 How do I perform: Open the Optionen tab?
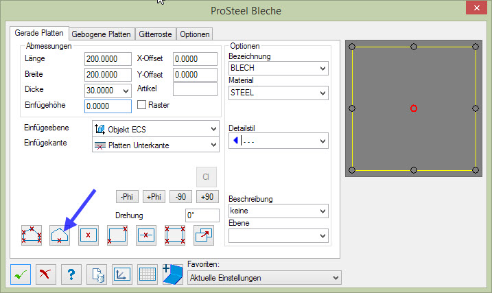point(195,34)
